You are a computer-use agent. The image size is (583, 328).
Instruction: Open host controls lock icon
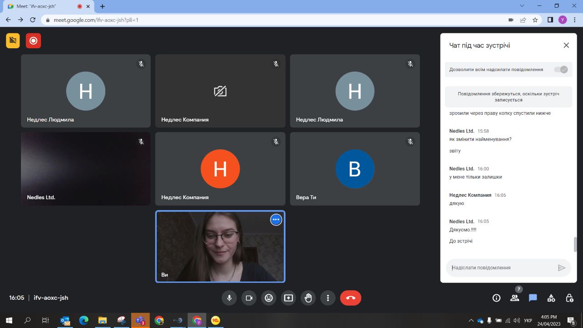(569, 298)
